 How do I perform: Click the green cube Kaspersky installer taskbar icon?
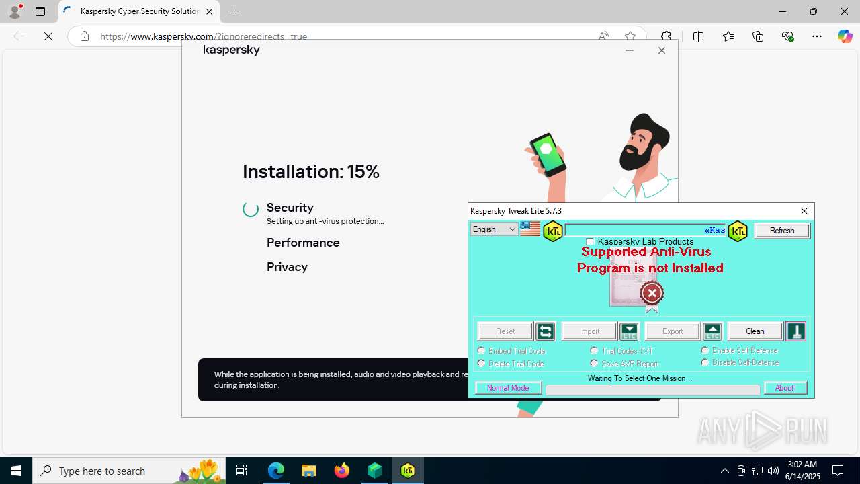pos(375,471)
